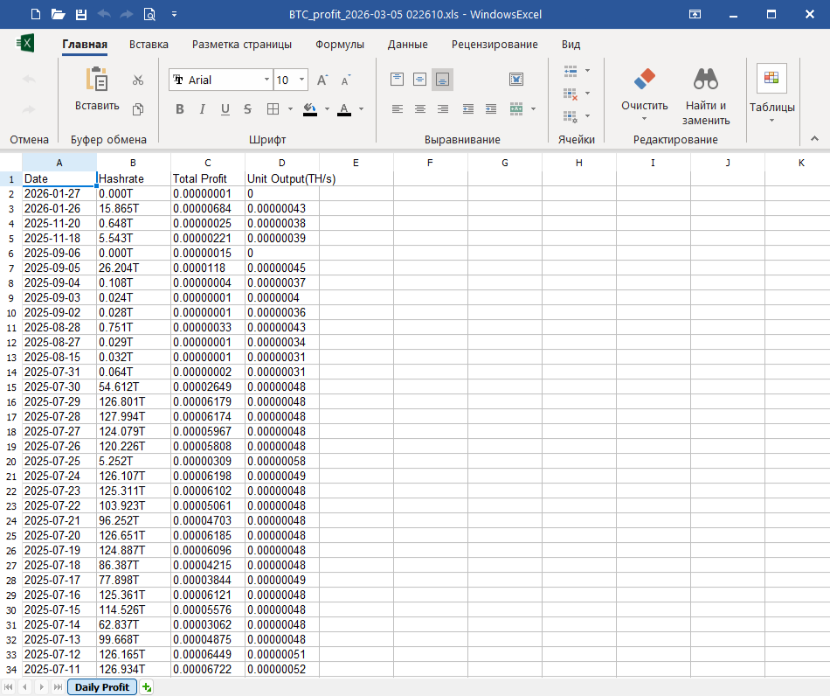Expand the Таблицы dropdown
Image resolution: width=830 pixels, height=696 pixels.
click(771, 121)
